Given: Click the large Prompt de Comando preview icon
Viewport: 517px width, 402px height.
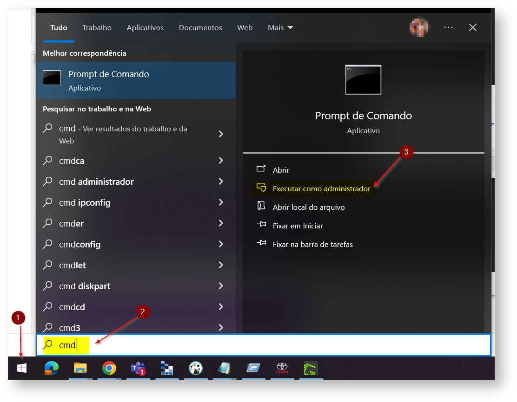Looking at the screenshot, I should point(363,80).
